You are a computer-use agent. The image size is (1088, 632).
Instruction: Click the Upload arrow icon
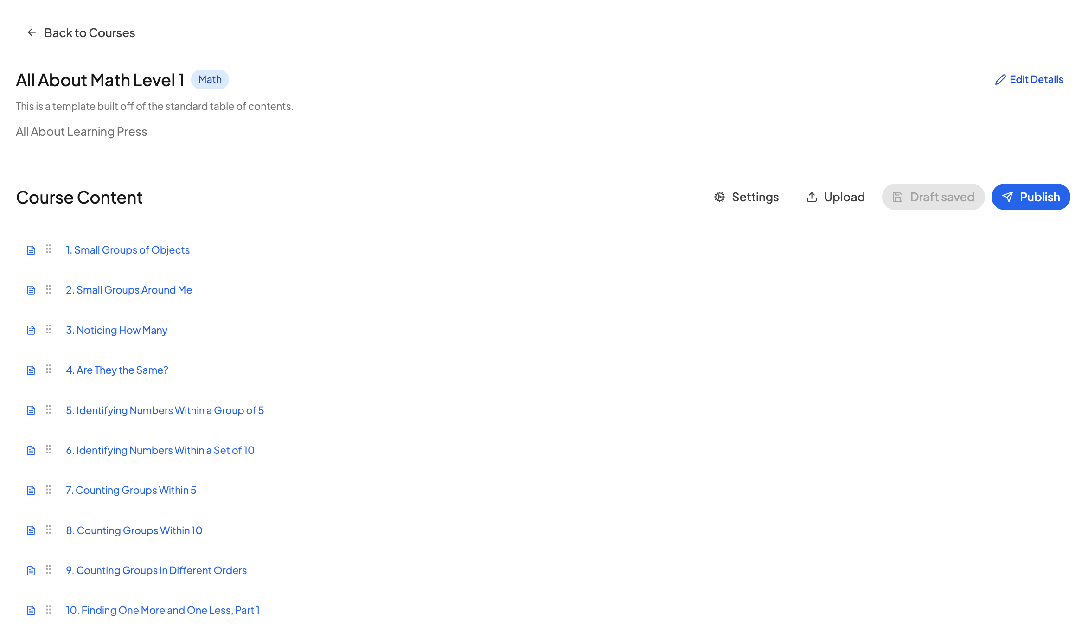[812, 197]
